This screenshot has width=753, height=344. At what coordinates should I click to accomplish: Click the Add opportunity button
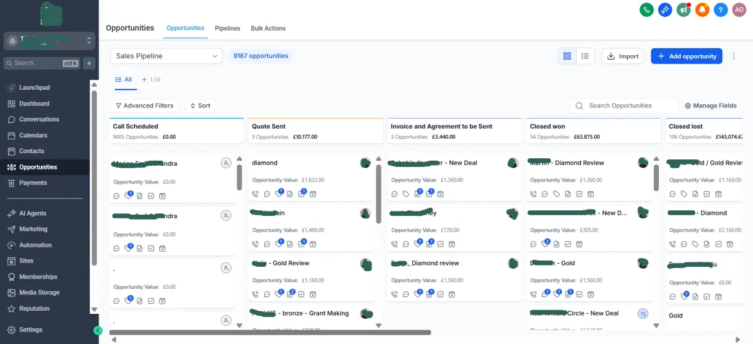pos(686,56)
